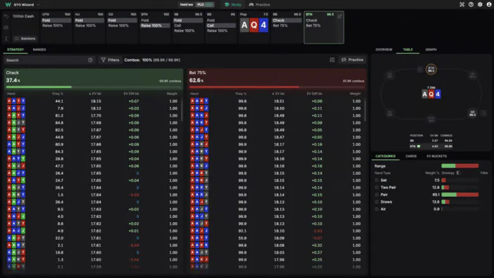The image size is (494, 278).
Task: Expand the Set hand type row
Action: click(377, 180)
